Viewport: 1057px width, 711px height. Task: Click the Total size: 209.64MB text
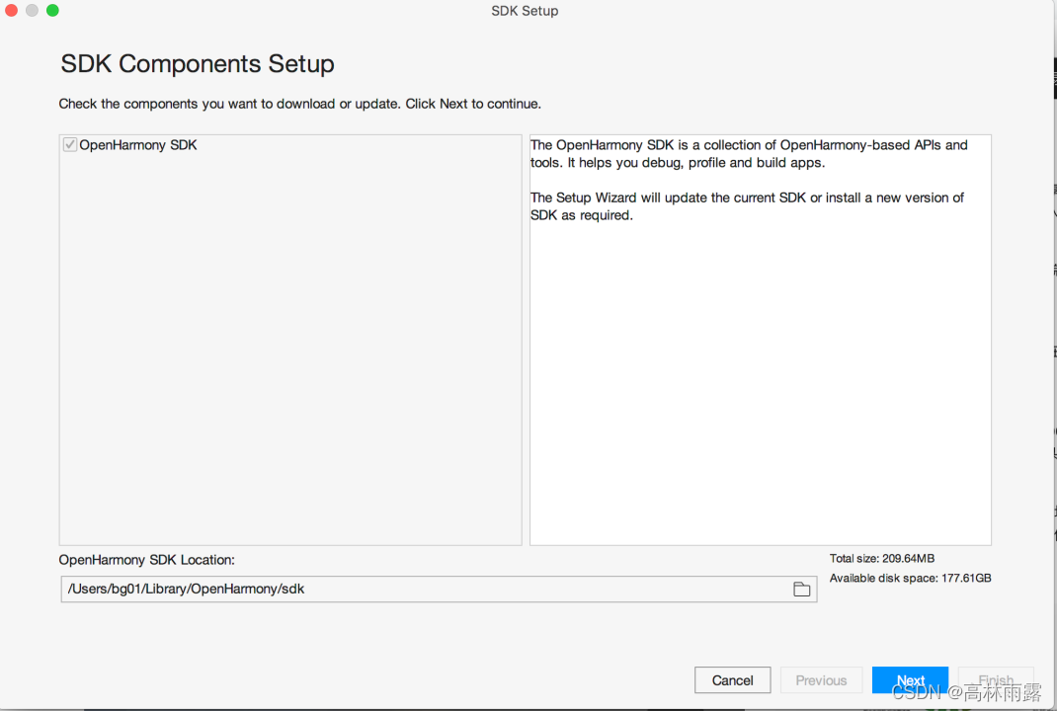(x=882, y=558)
